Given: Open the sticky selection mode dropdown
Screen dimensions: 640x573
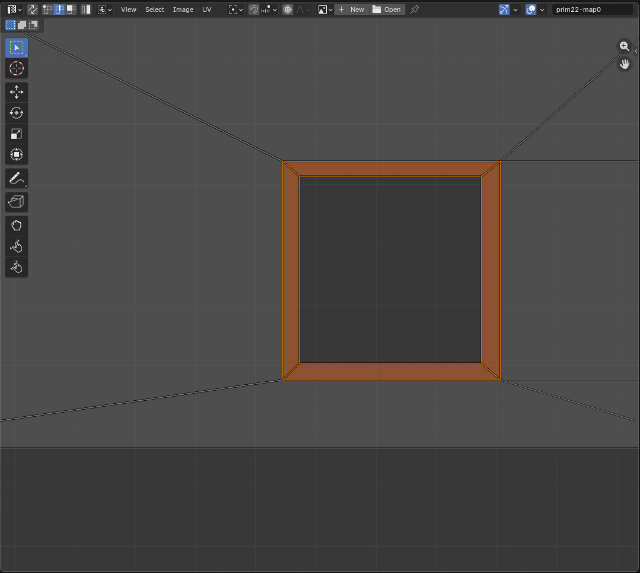Looking at the screenshot, I should (x=104, y=10).
